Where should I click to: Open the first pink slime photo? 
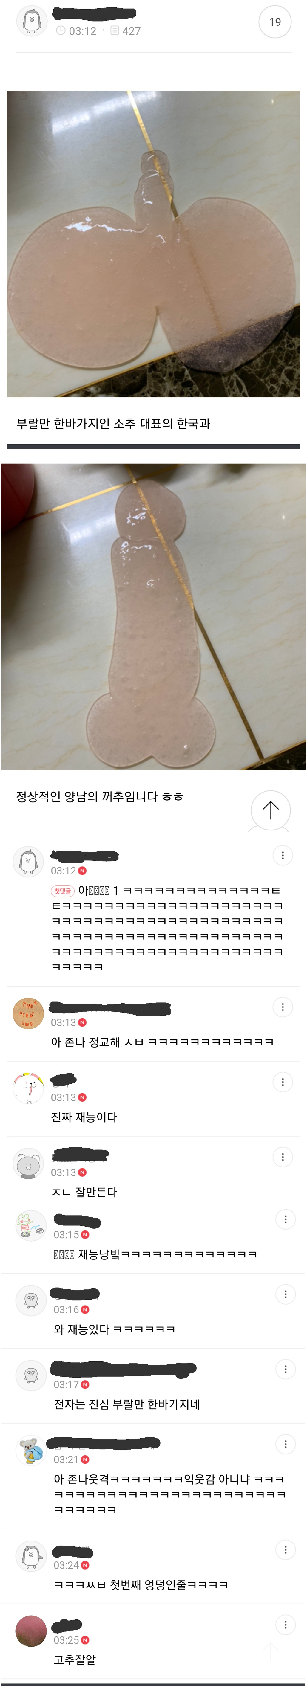[153, 244]
